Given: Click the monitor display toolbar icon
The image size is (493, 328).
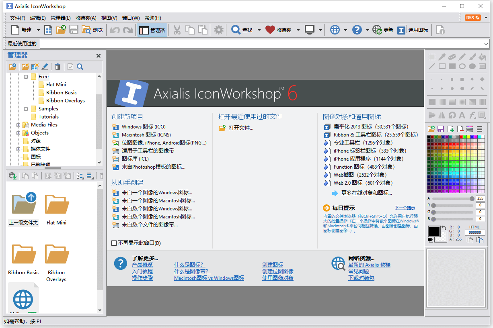Looking at the screenshot, I should 310,30.
